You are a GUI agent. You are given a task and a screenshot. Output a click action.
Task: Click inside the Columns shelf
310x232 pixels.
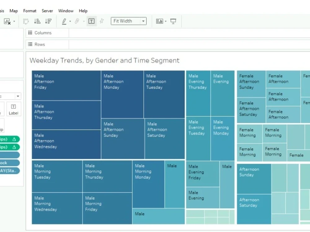pyautogui.click(x=108, y=33)
